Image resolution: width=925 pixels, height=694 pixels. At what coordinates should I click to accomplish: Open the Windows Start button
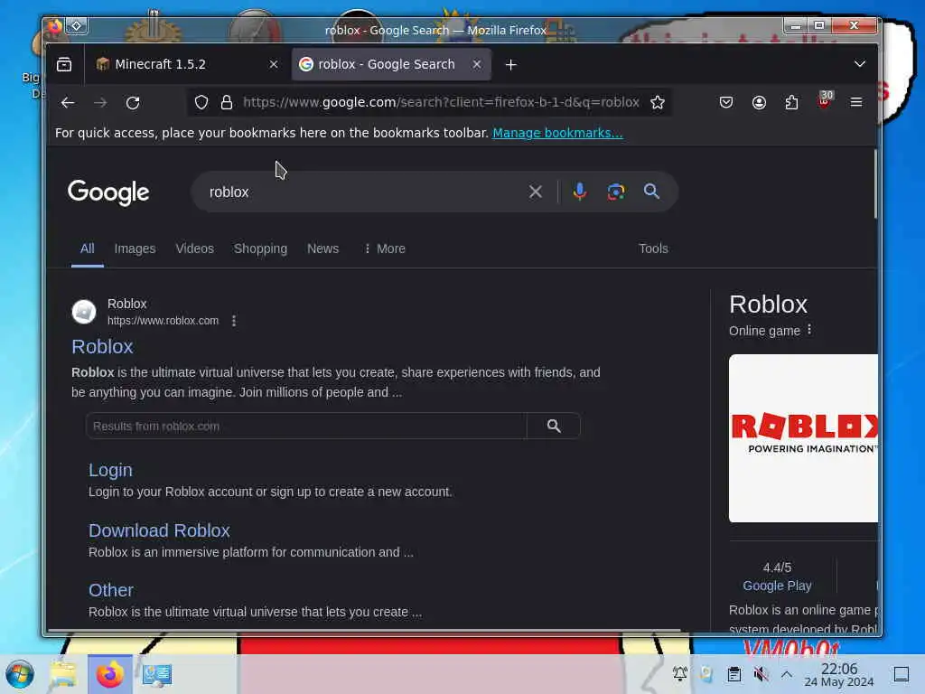[x=20, y=674]
